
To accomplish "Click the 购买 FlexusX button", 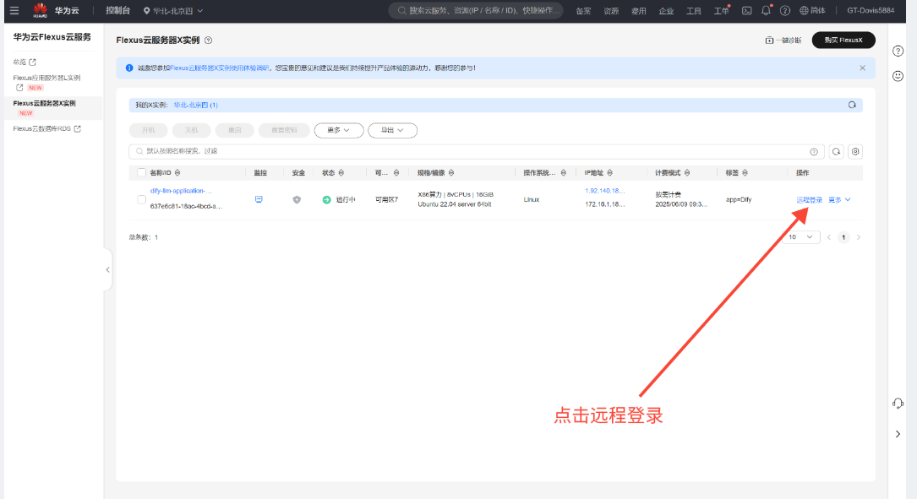I will point(843,40).
